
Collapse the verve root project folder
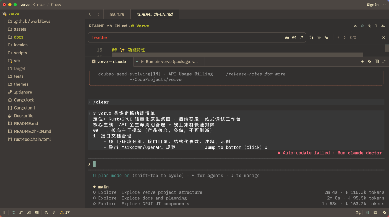tap(43, 14)
